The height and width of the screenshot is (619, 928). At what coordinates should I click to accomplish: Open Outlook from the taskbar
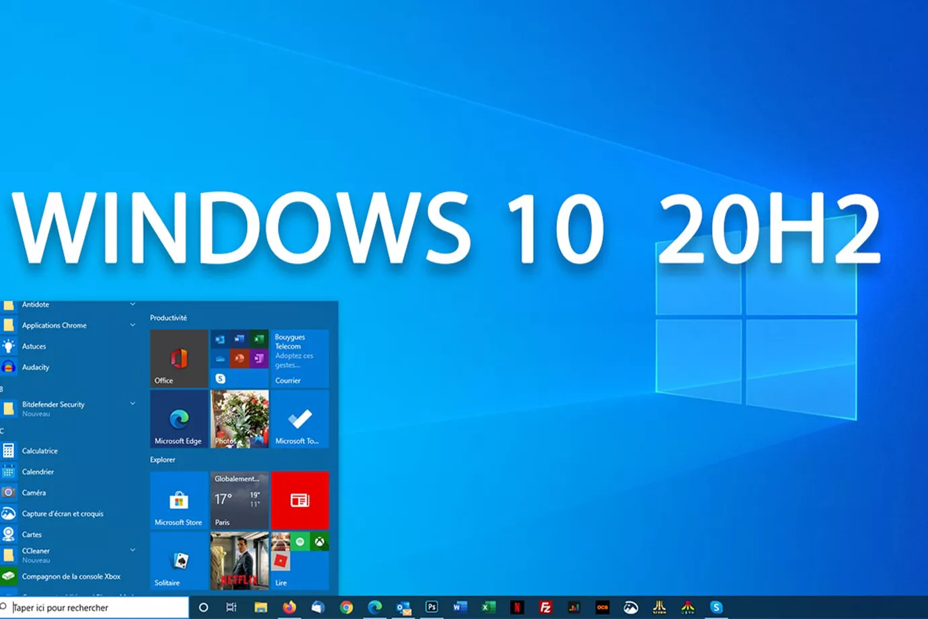[403, 608]
